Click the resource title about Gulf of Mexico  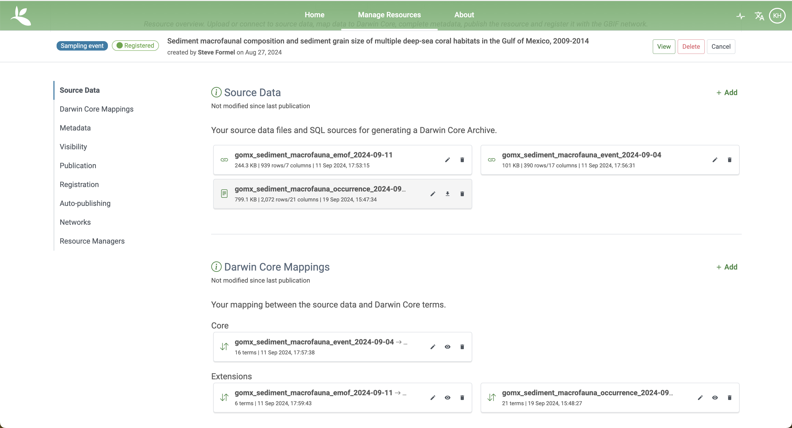pyautogui.click(x=378, y=41)
